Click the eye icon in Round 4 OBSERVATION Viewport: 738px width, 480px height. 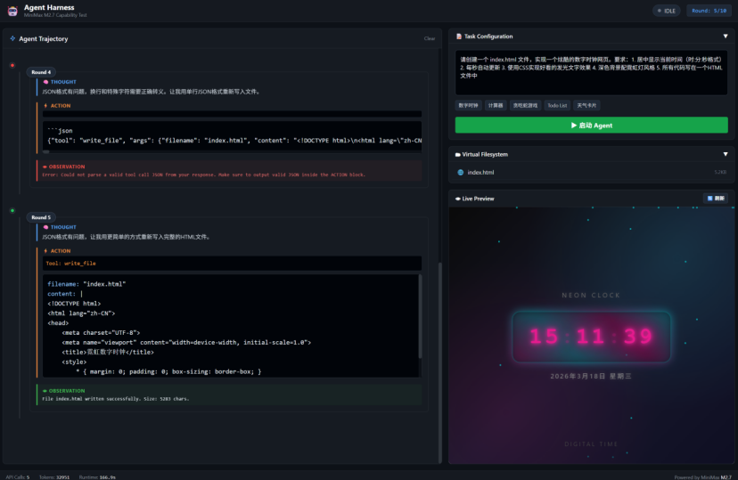(45, 167)
